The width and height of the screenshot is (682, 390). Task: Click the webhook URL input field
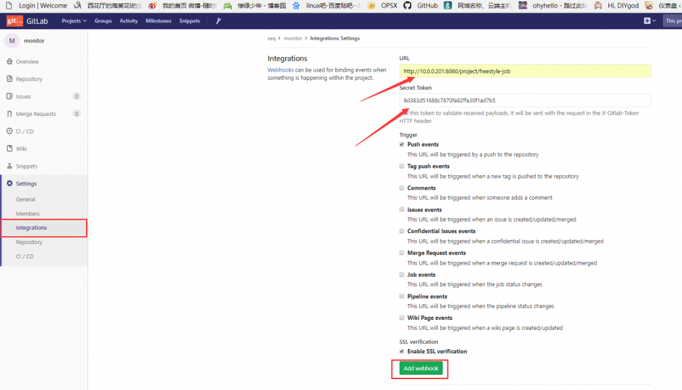[525, 71]
